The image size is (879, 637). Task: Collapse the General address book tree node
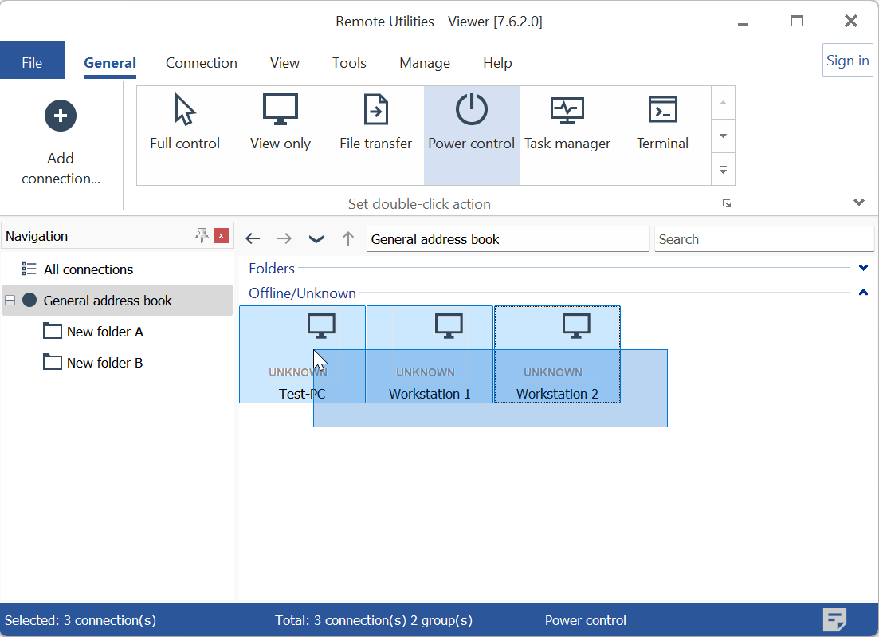pyautogui.click(x=10, y=301)
